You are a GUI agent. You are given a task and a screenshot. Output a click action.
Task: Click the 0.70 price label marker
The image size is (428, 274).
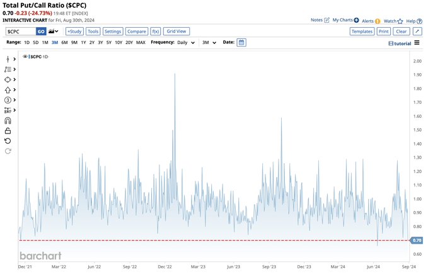(x=417, y=241)
